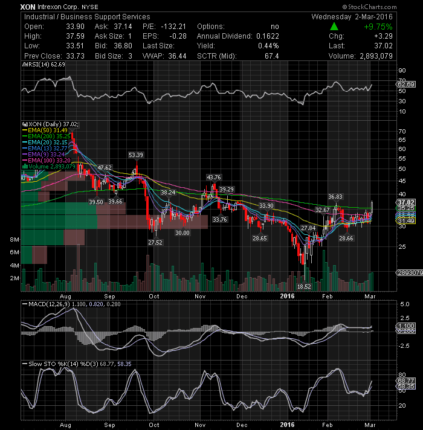The width and height of the screenshot is (423, 430).
Task: Select the EMA(9) 33.24 legend entry
Action: point(47,155)
